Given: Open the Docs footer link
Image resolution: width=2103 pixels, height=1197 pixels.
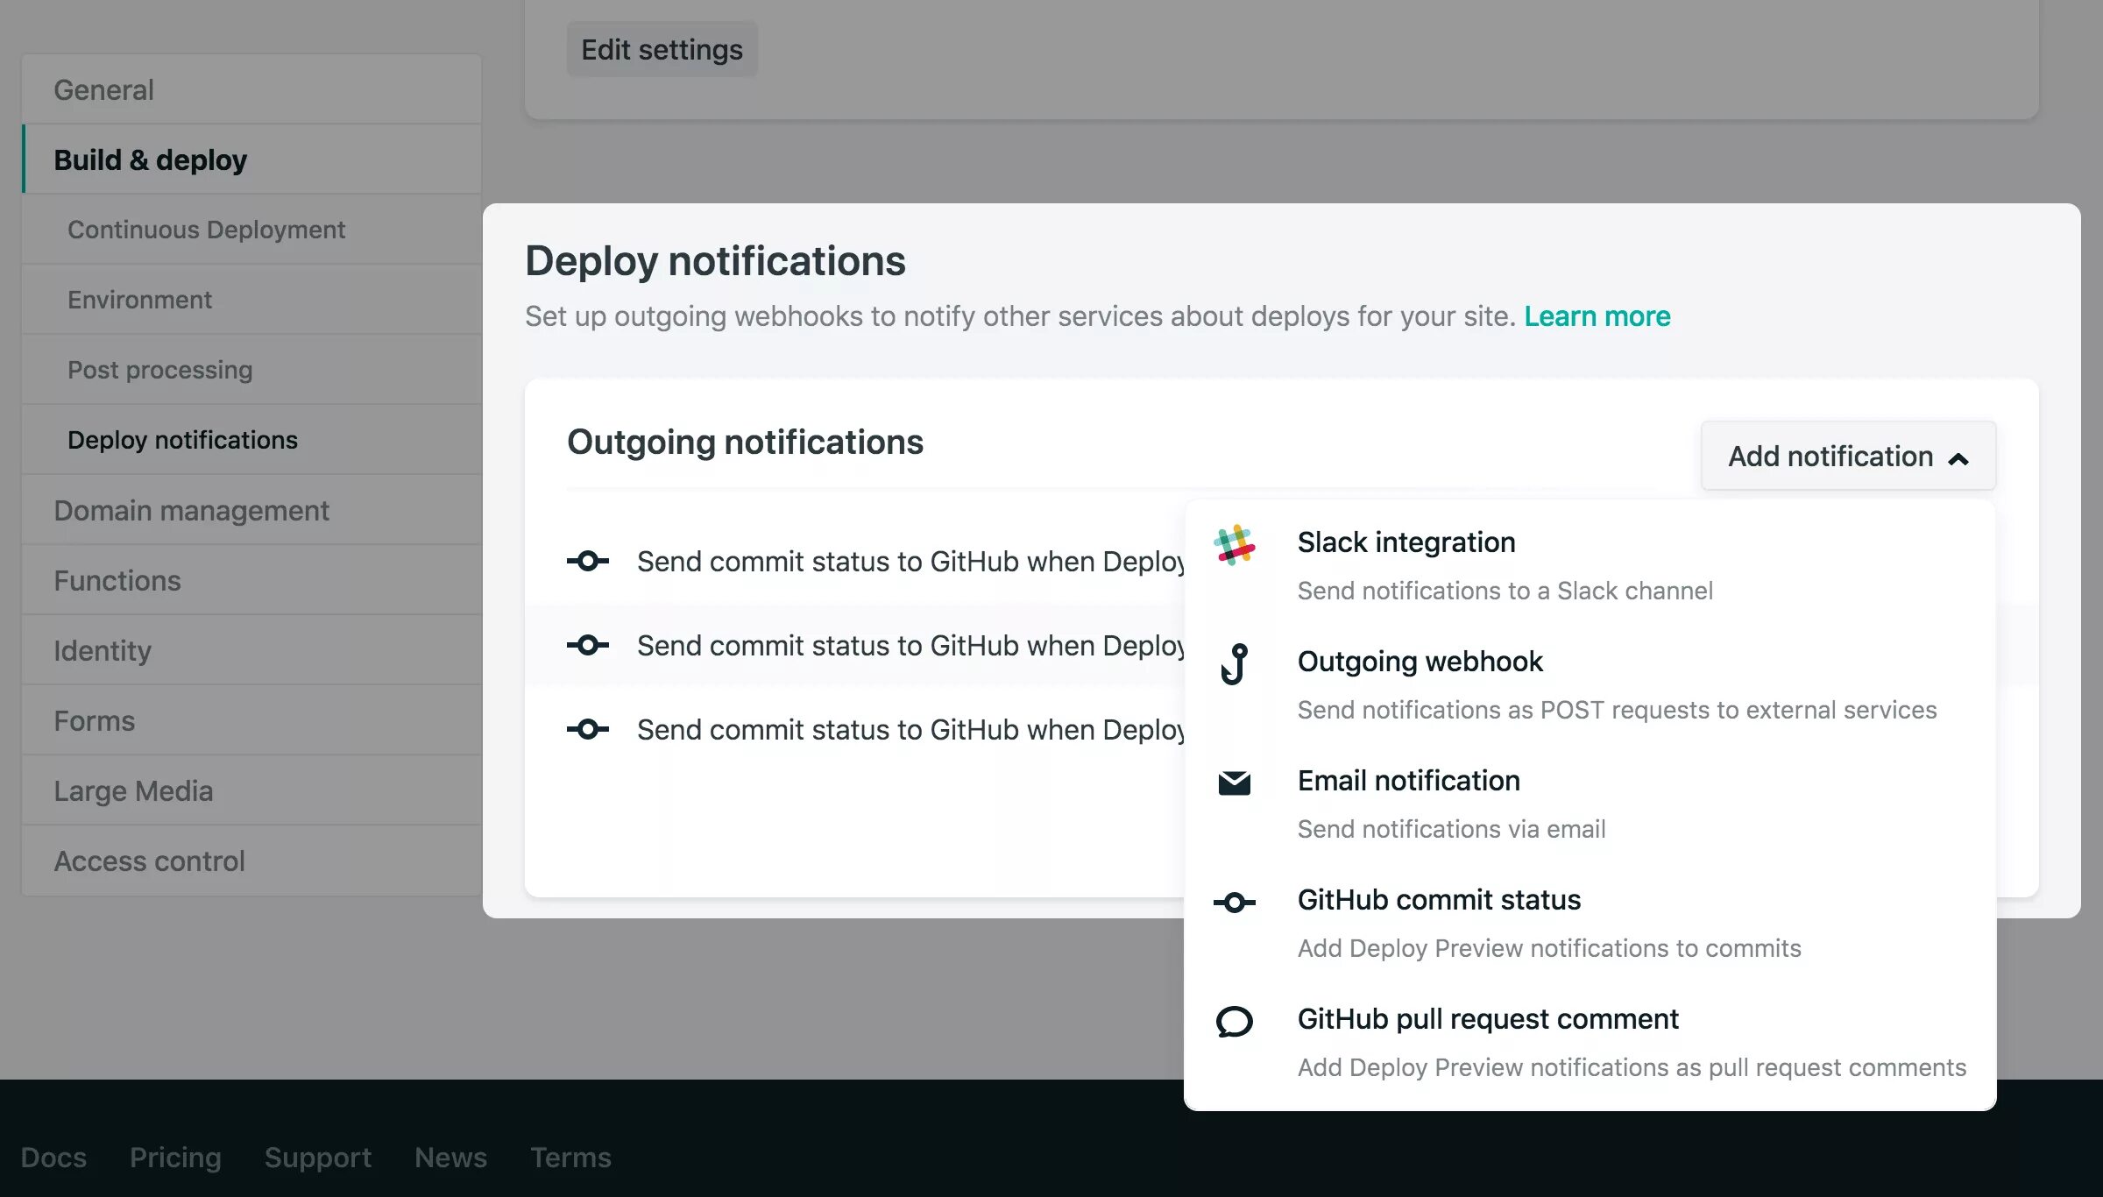Looking at the screenshot, I should pos(53,1157).
